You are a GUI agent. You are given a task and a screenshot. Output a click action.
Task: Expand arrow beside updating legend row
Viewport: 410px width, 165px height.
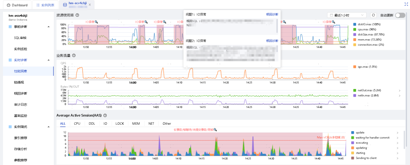pyautogui.click(x=397, y=148)
